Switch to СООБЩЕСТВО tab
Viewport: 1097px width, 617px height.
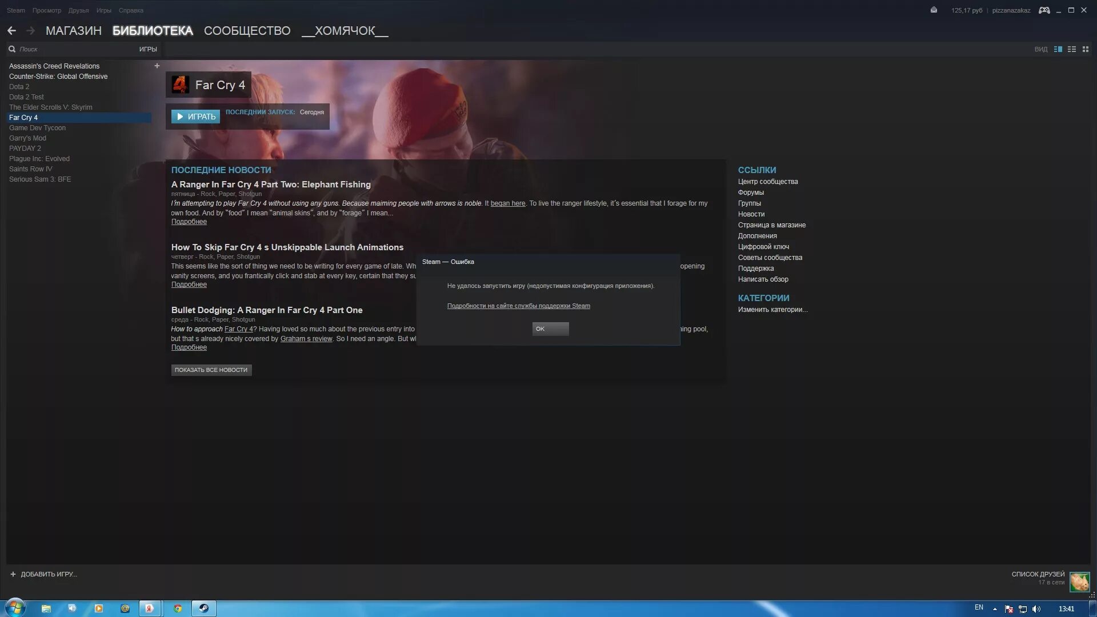click(247, 31)
